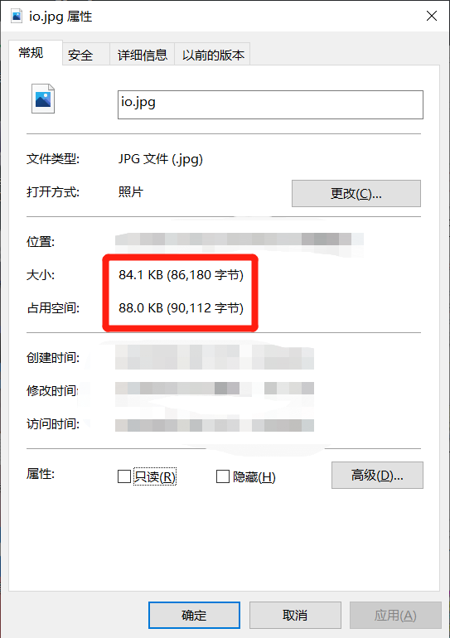Viewport: 450px width, 638px height.
Task: Close the io.jpg properties dialog
Action: 431,16
